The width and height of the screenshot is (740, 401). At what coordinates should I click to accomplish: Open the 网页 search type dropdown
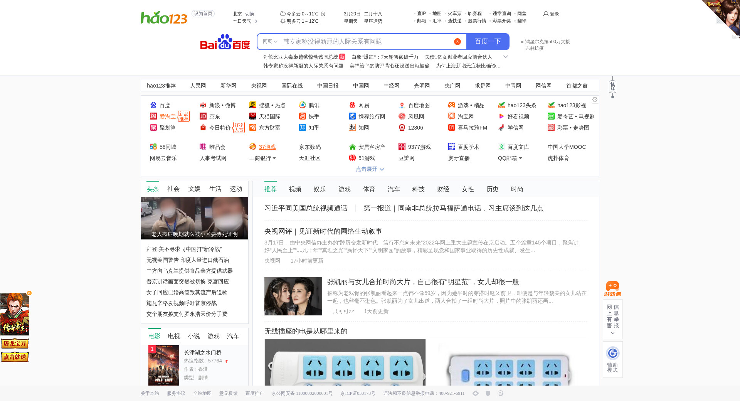click(x=270, y=42)
